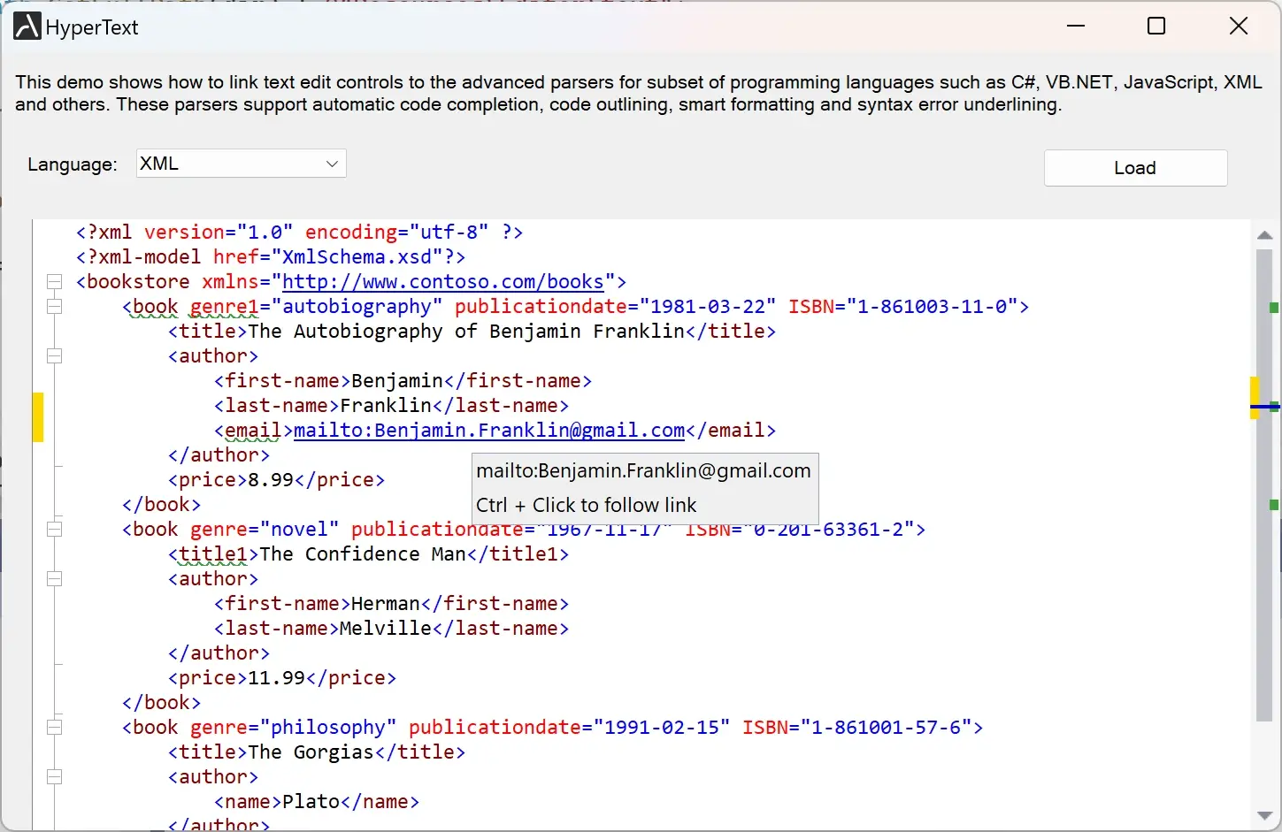Collapse the autobiography book element

[54, 306]
